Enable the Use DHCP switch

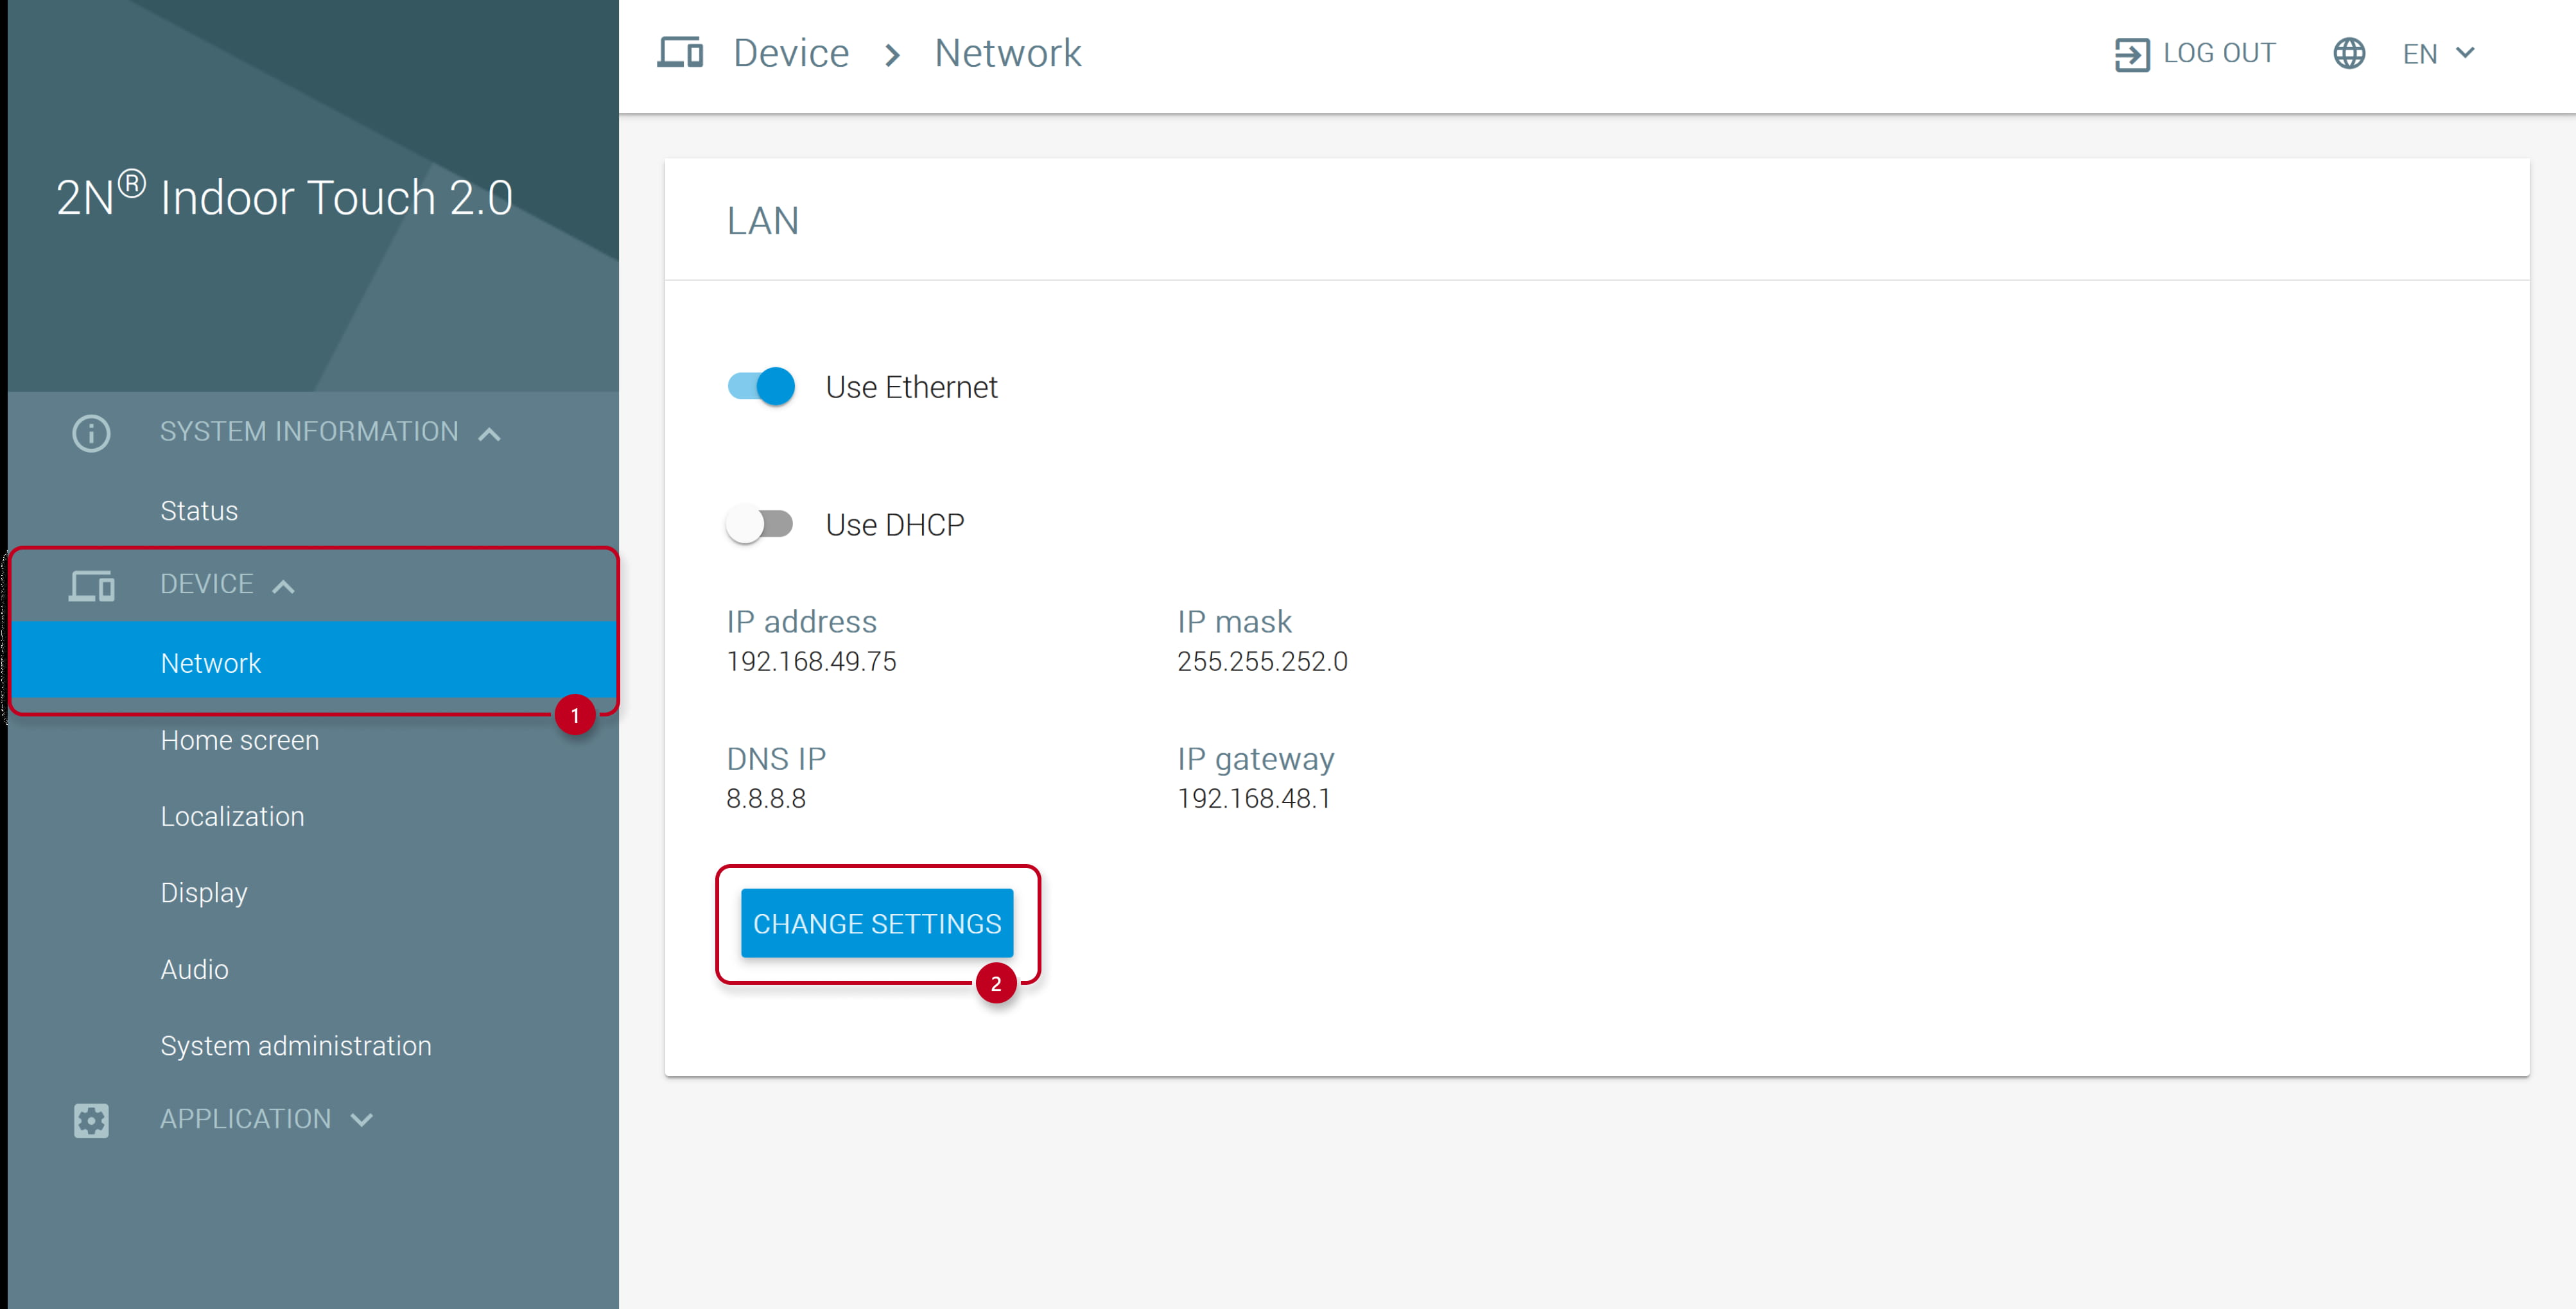[760, 524]
